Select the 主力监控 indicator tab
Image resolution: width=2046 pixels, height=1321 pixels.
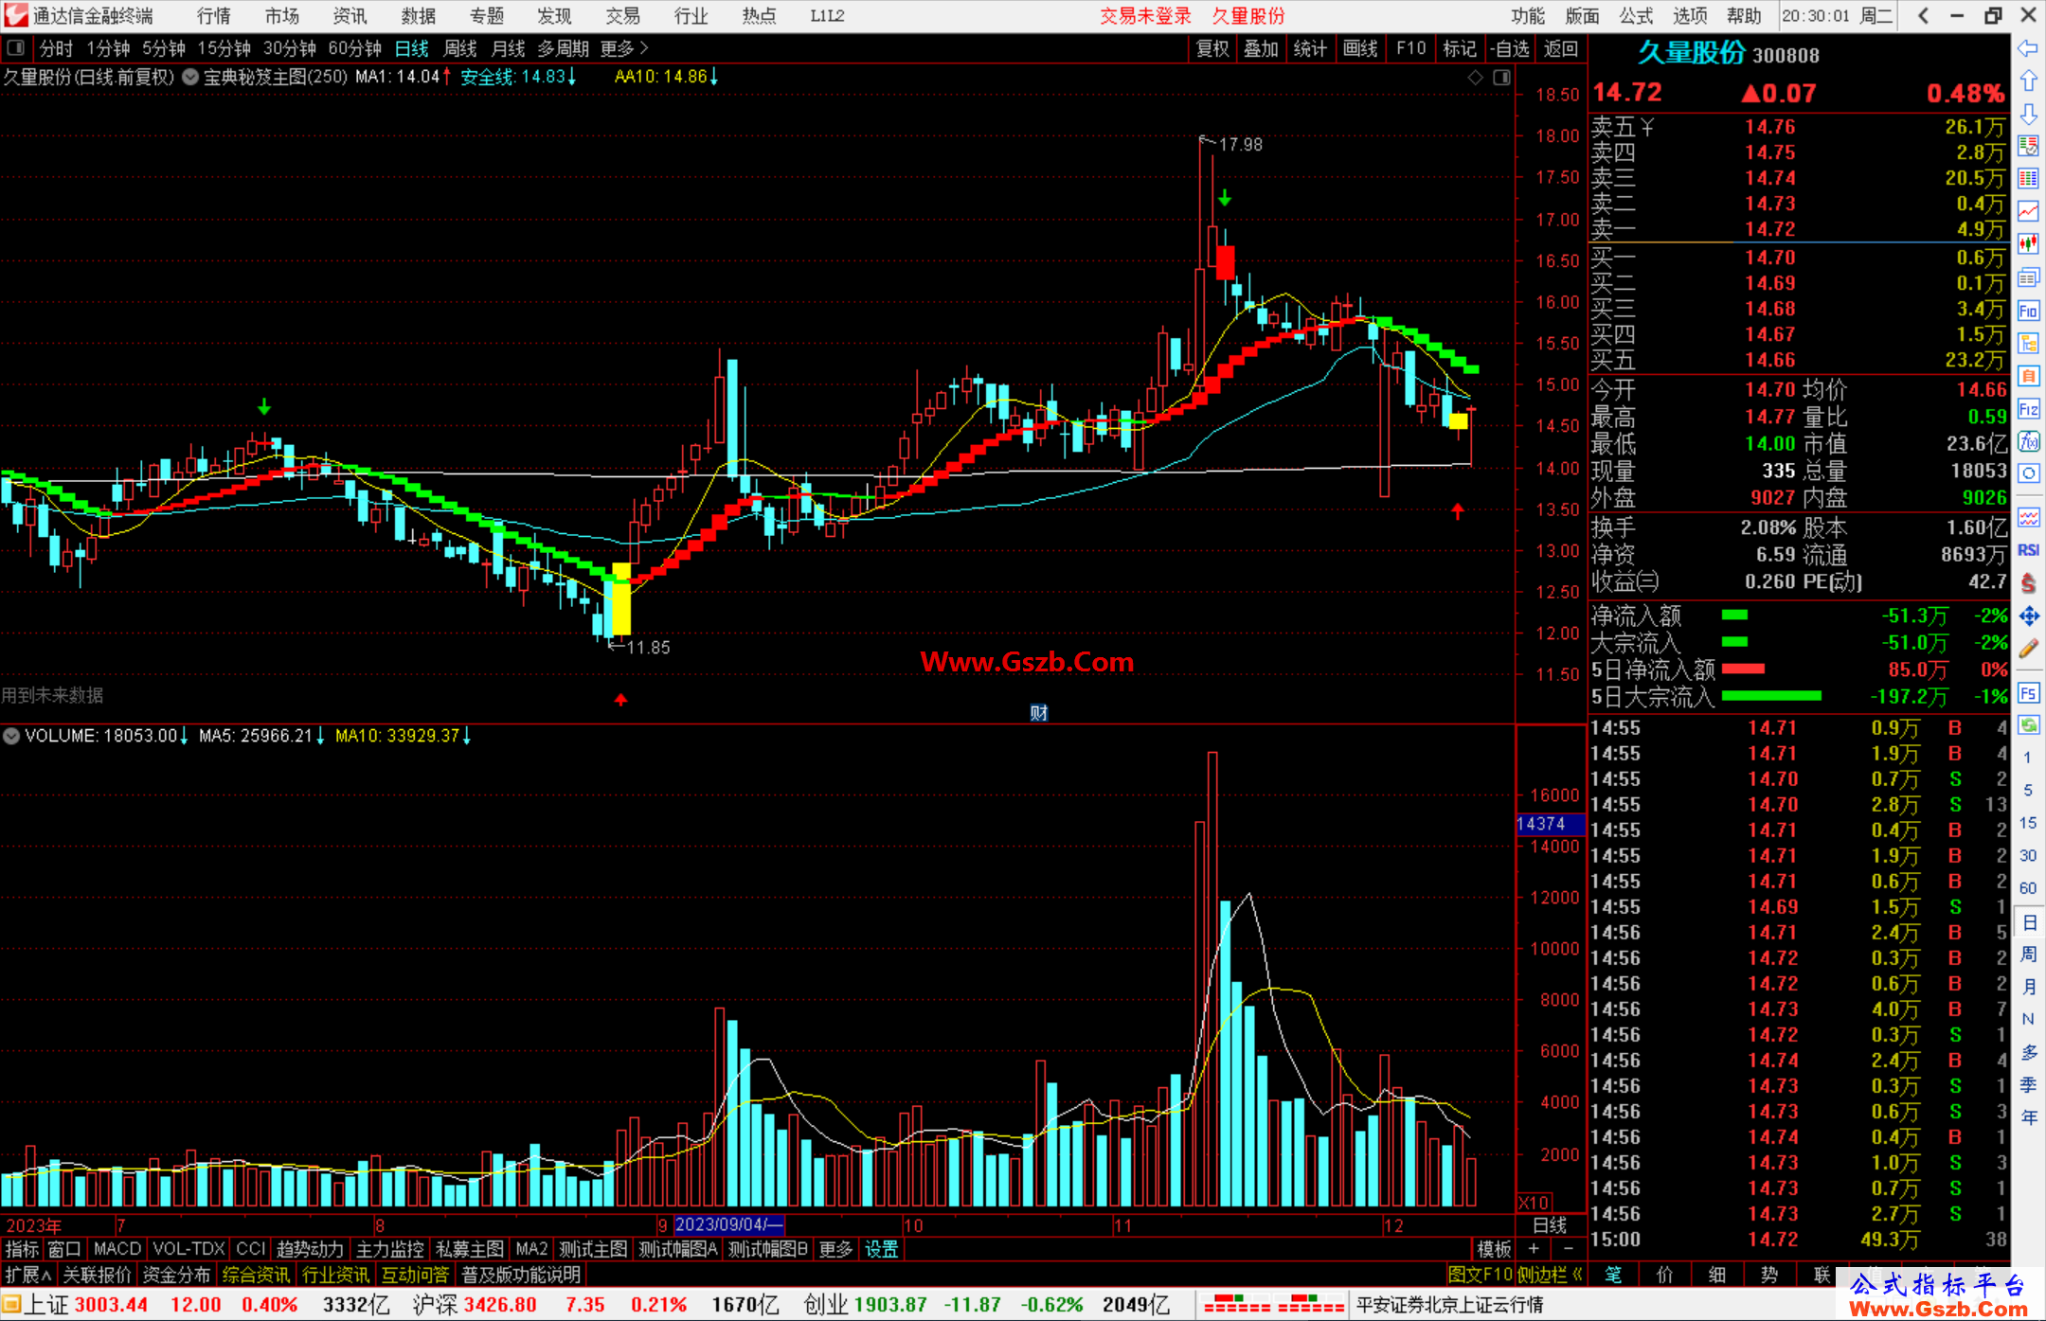[389, 1249]
